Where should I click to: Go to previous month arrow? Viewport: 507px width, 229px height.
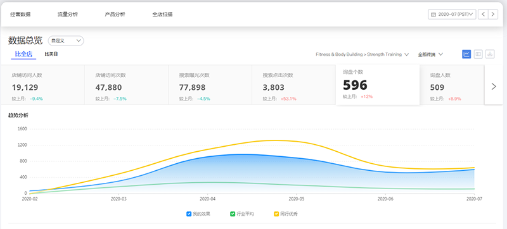pos(483,14)
